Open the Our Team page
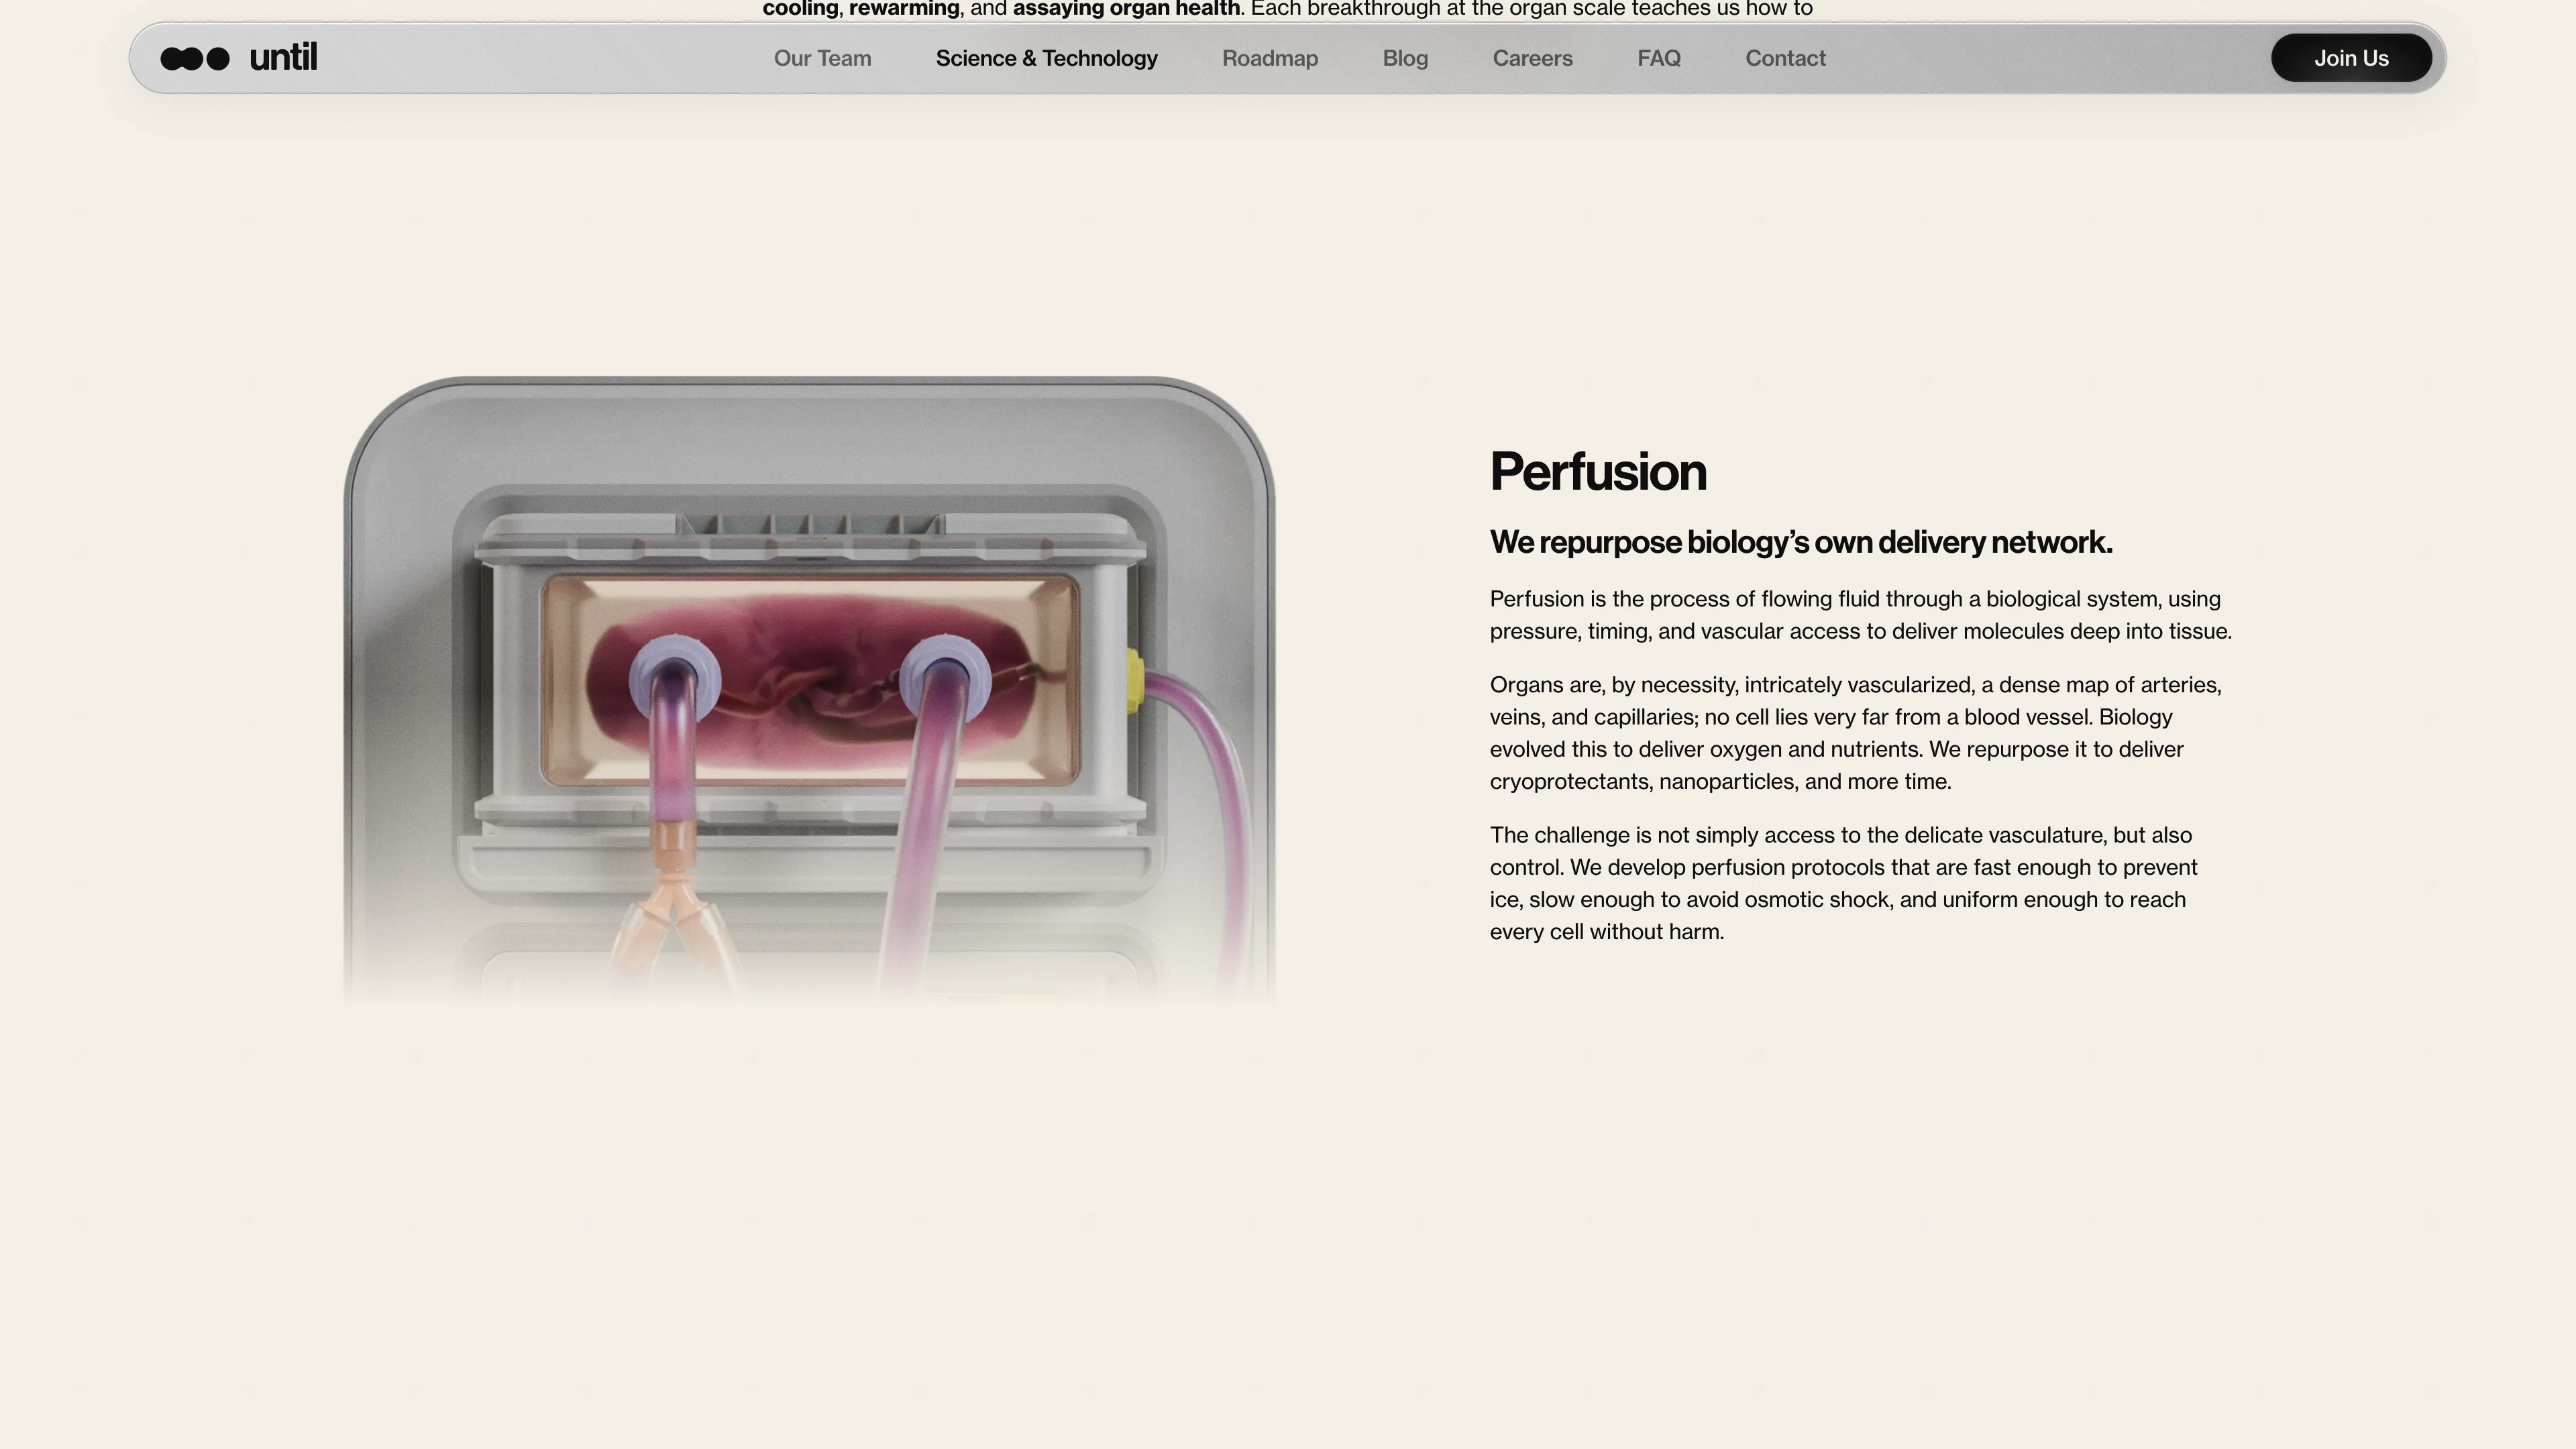The image size is (2576, 1449). pyautogui.click(x=822, y=59)
